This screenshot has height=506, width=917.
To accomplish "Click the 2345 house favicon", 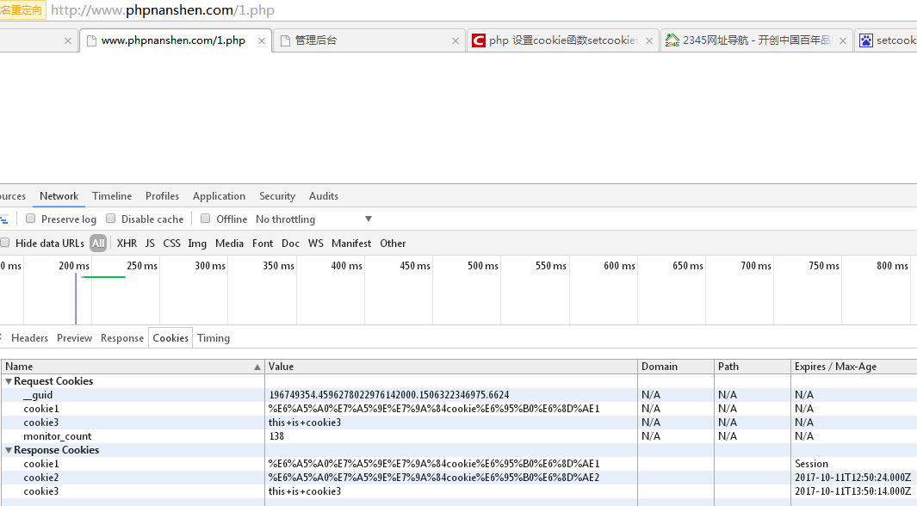I will pyautogui.click(x=672, y=40).
